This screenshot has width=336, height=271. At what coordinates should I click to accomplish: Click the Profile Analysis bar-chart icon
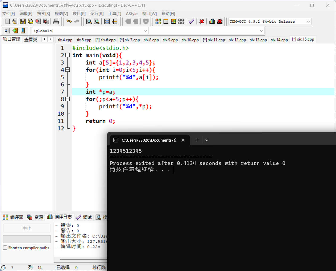tap(212, 22)
